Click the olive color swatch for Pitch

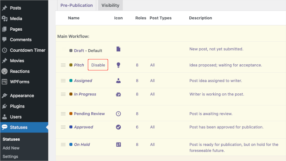[x=71, y=65]
